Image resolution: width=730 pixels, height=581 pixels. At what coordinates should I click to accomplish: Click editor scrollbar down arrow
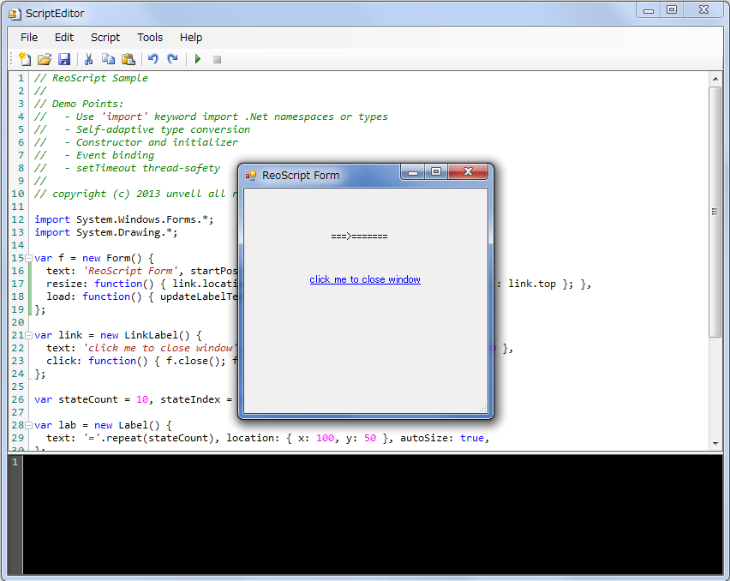(x=715, y=444)
